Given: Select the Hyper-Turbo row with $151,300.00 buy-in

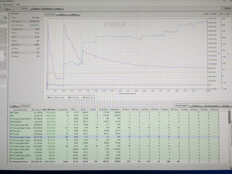Looking at the screenshot, I should pos(114,128).
